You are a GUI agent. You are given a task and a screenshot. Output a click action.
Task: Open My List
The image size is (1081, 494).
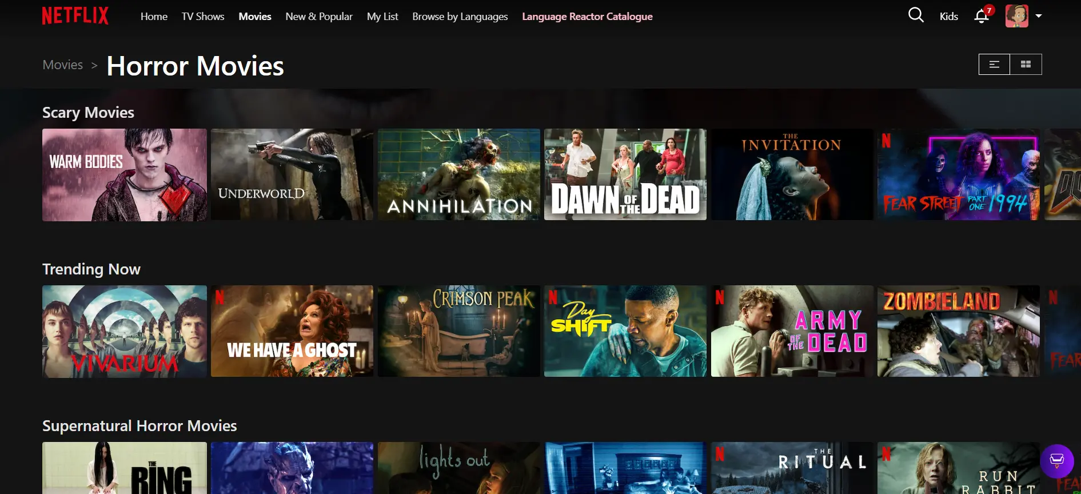382,17
